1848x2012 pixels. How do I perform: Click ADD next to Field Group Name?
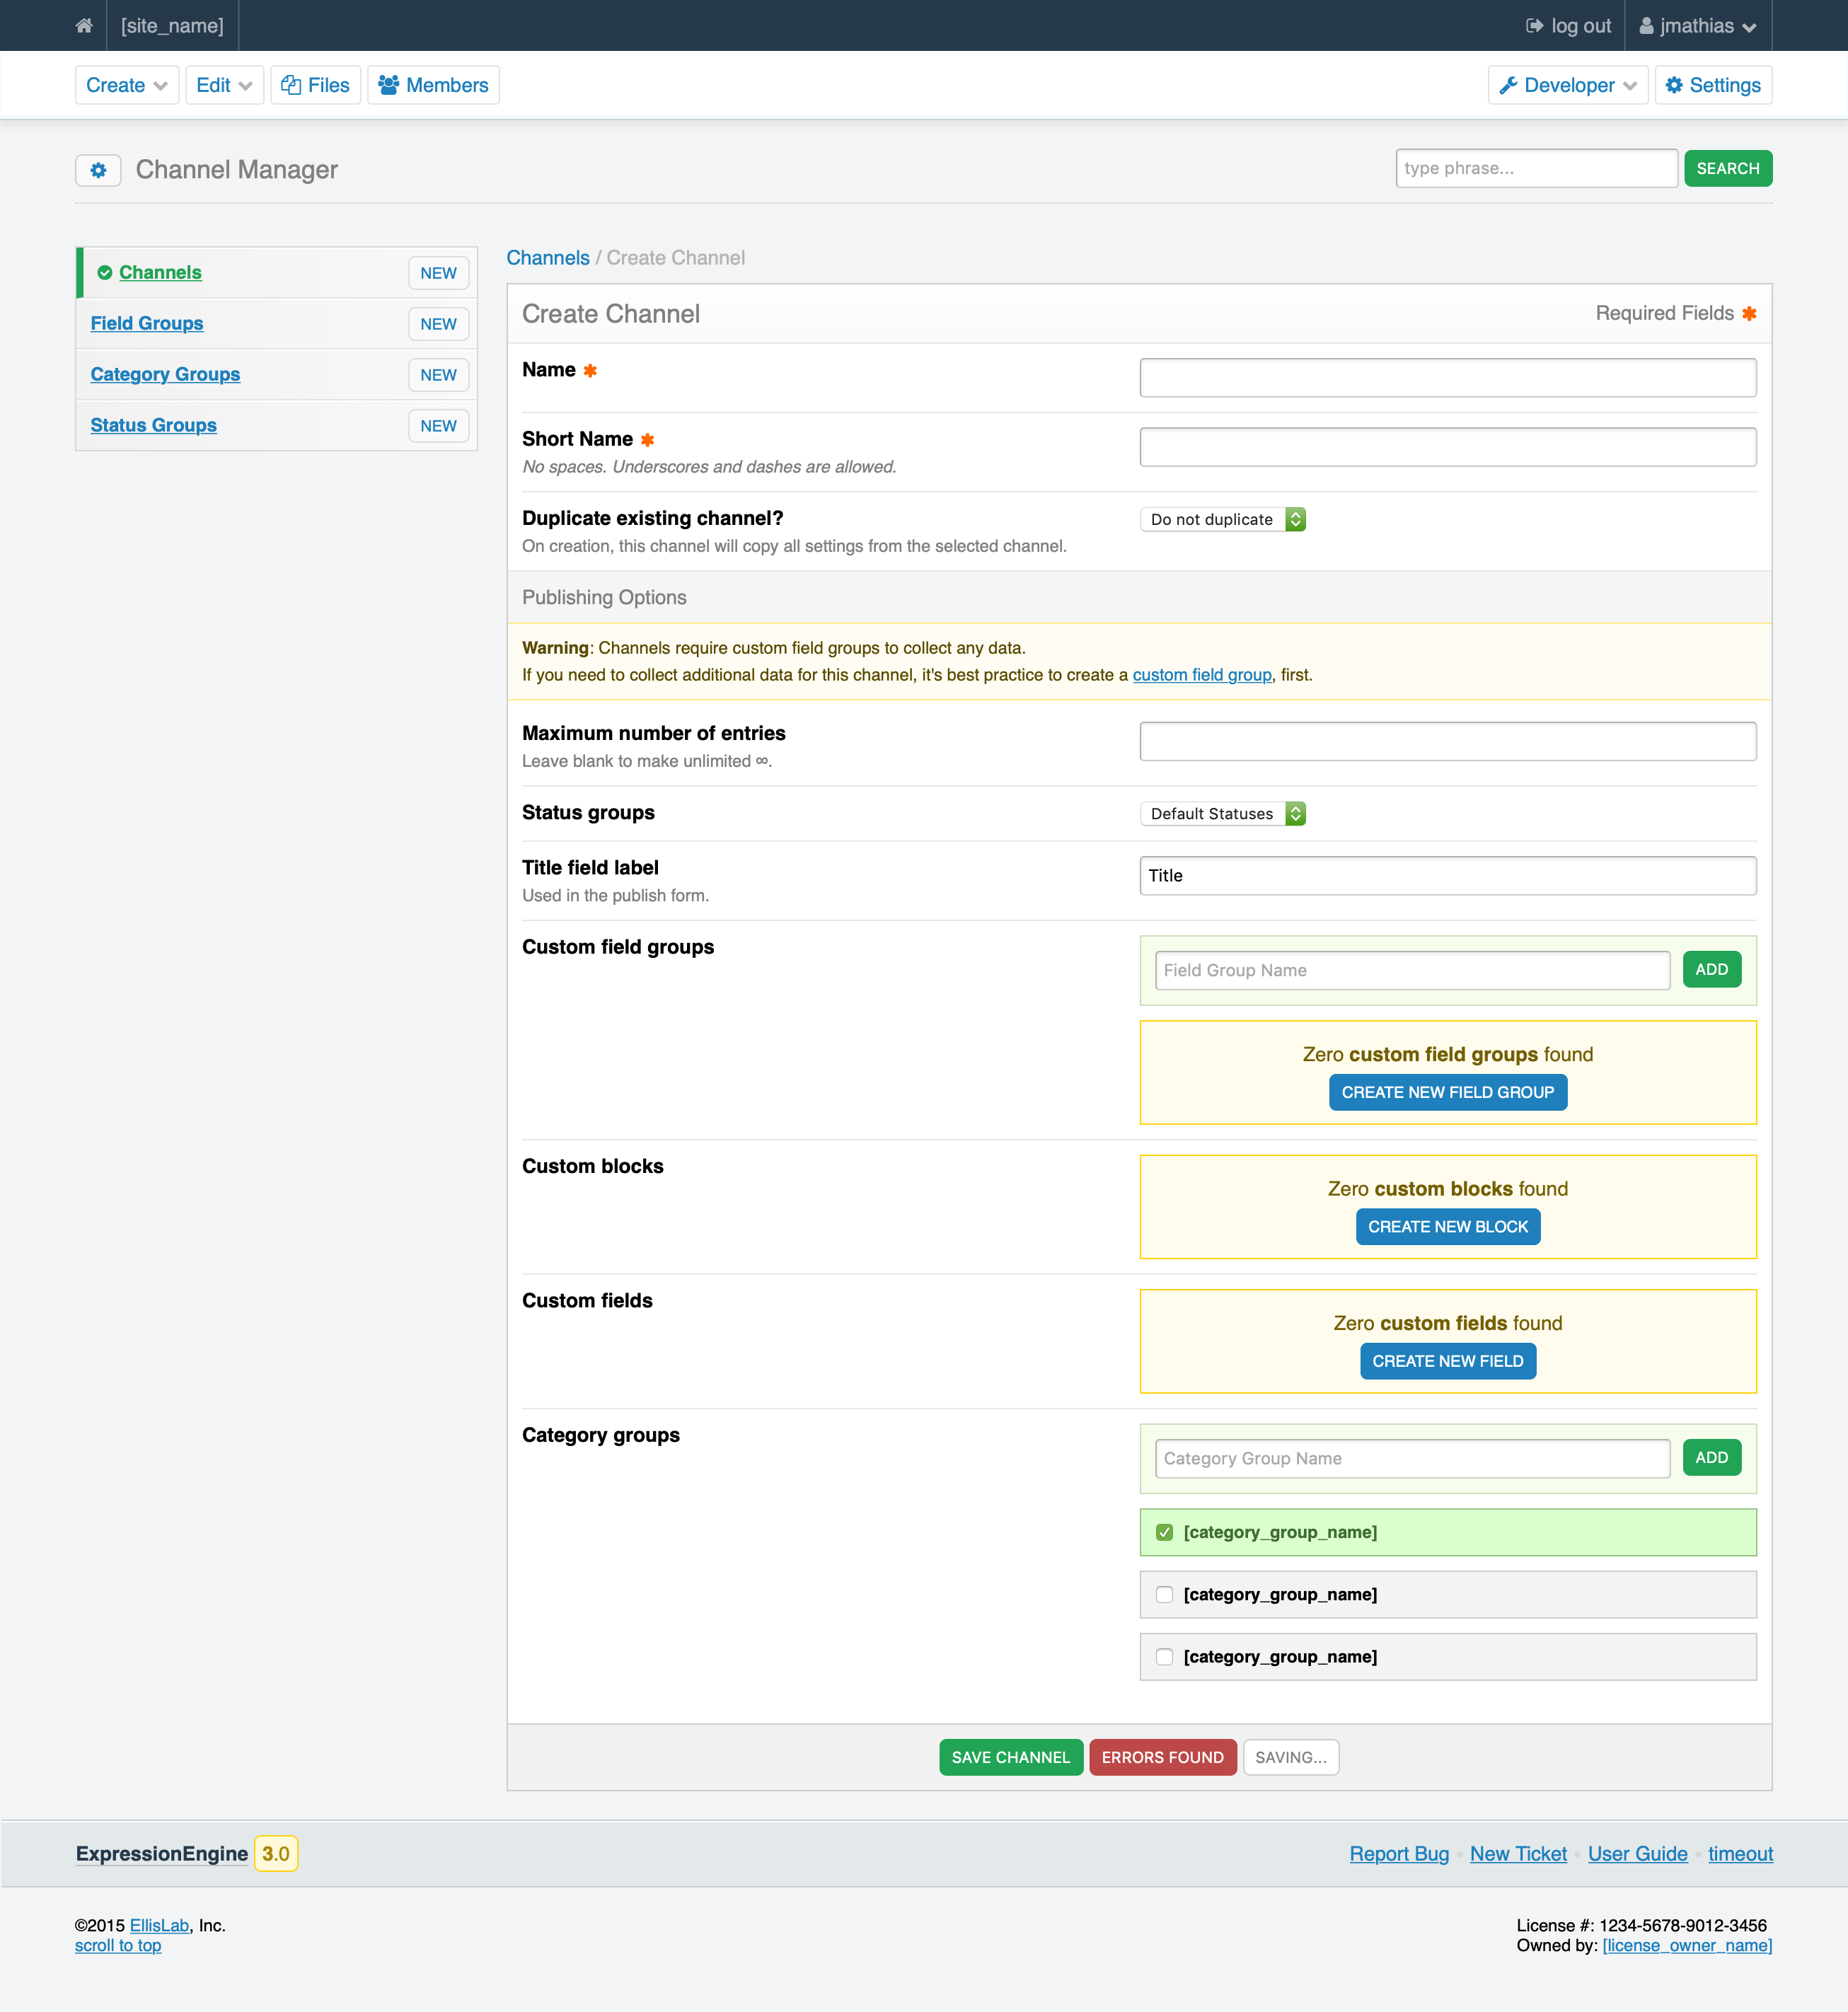coord(1711,969)
